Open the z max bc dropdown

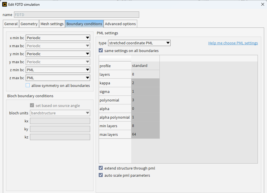pyautogui.click(x=58, y=78)
